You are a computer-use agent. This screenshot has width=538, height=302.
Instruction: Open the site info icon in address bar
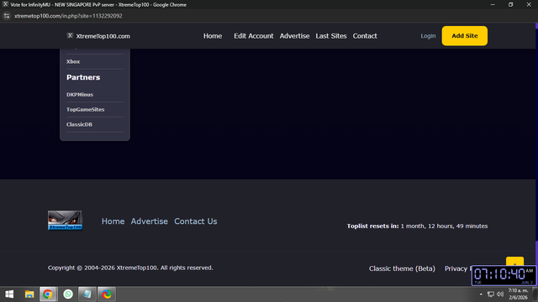point(7,16)
